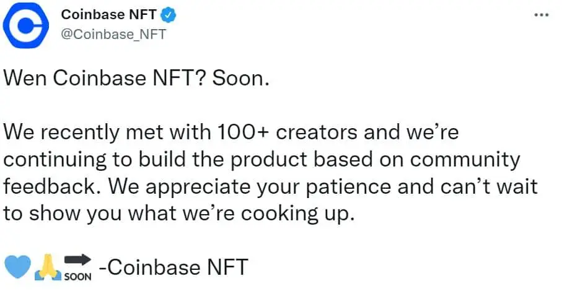Click the praying hands emoji
The image size is (562, 294).
[x=48, y=267]
